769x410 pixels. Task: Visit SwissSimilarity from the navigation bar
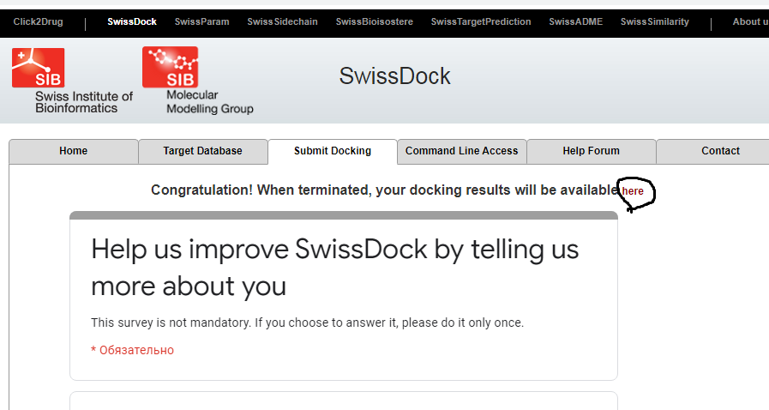(654, 21)
